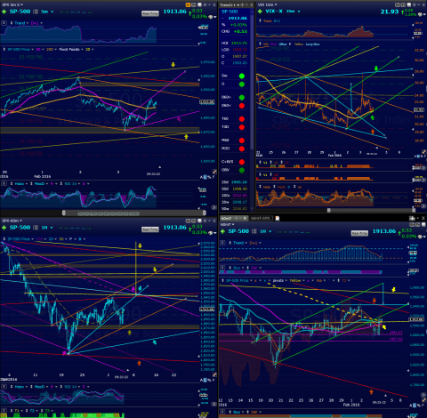Click left handle of 5m chart range slider

click(x=63, y=213)
